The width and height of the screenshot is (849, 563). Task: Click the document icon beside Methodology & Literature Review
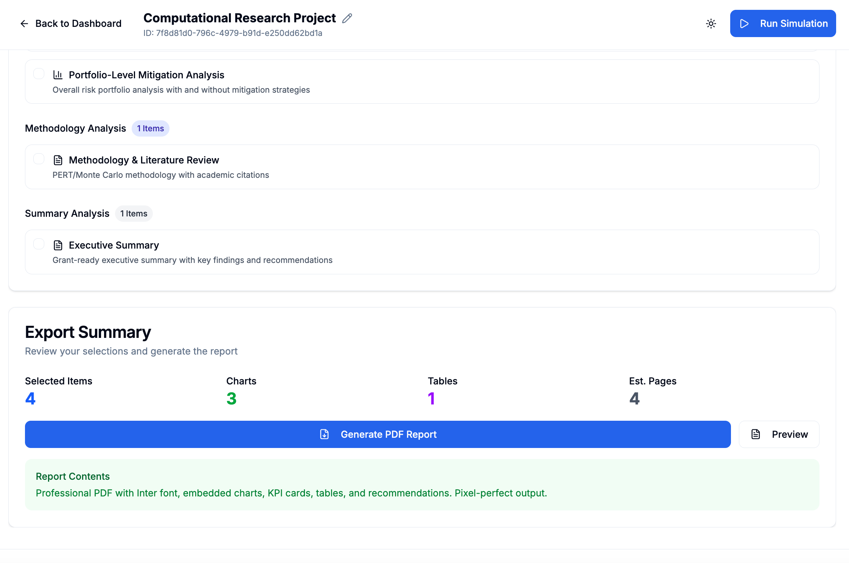click(x=58, y=160)
